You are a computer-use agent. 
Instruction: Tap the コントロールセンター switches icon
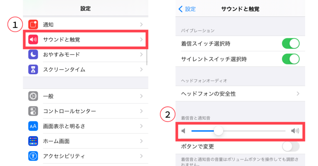[33, 111]
